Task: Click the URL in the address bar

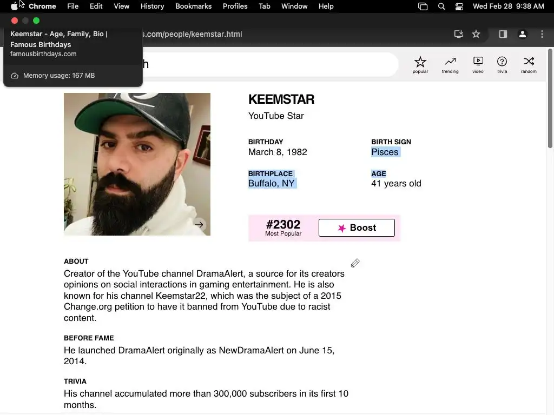Action: 192,34
